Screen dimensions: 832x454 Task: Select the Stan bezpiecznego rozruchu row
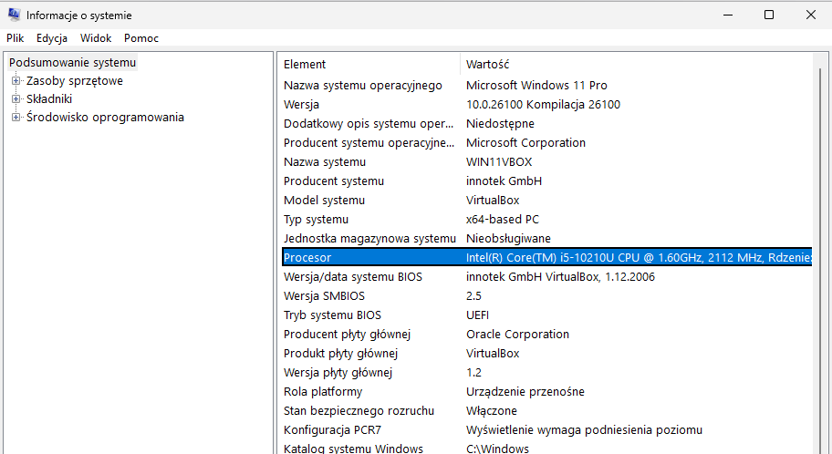[x=547, y=410]
